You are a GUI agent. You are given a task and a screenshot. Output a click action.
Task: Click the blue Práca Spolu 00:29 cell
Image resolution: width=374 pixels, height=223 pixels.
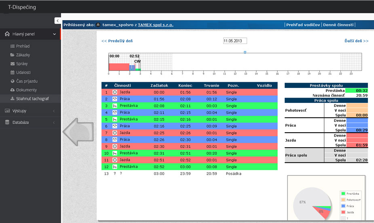pyautogui.click(x=357, y=130)
